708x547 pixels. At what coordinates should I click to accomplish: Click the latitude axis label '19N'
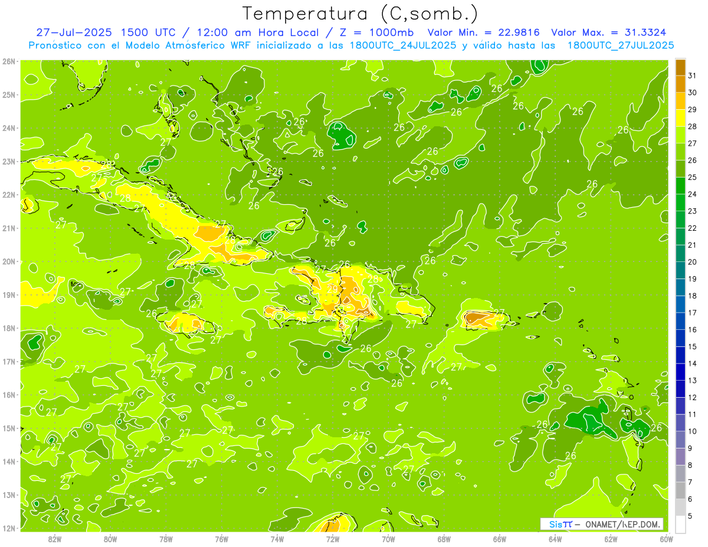point(9,295)
